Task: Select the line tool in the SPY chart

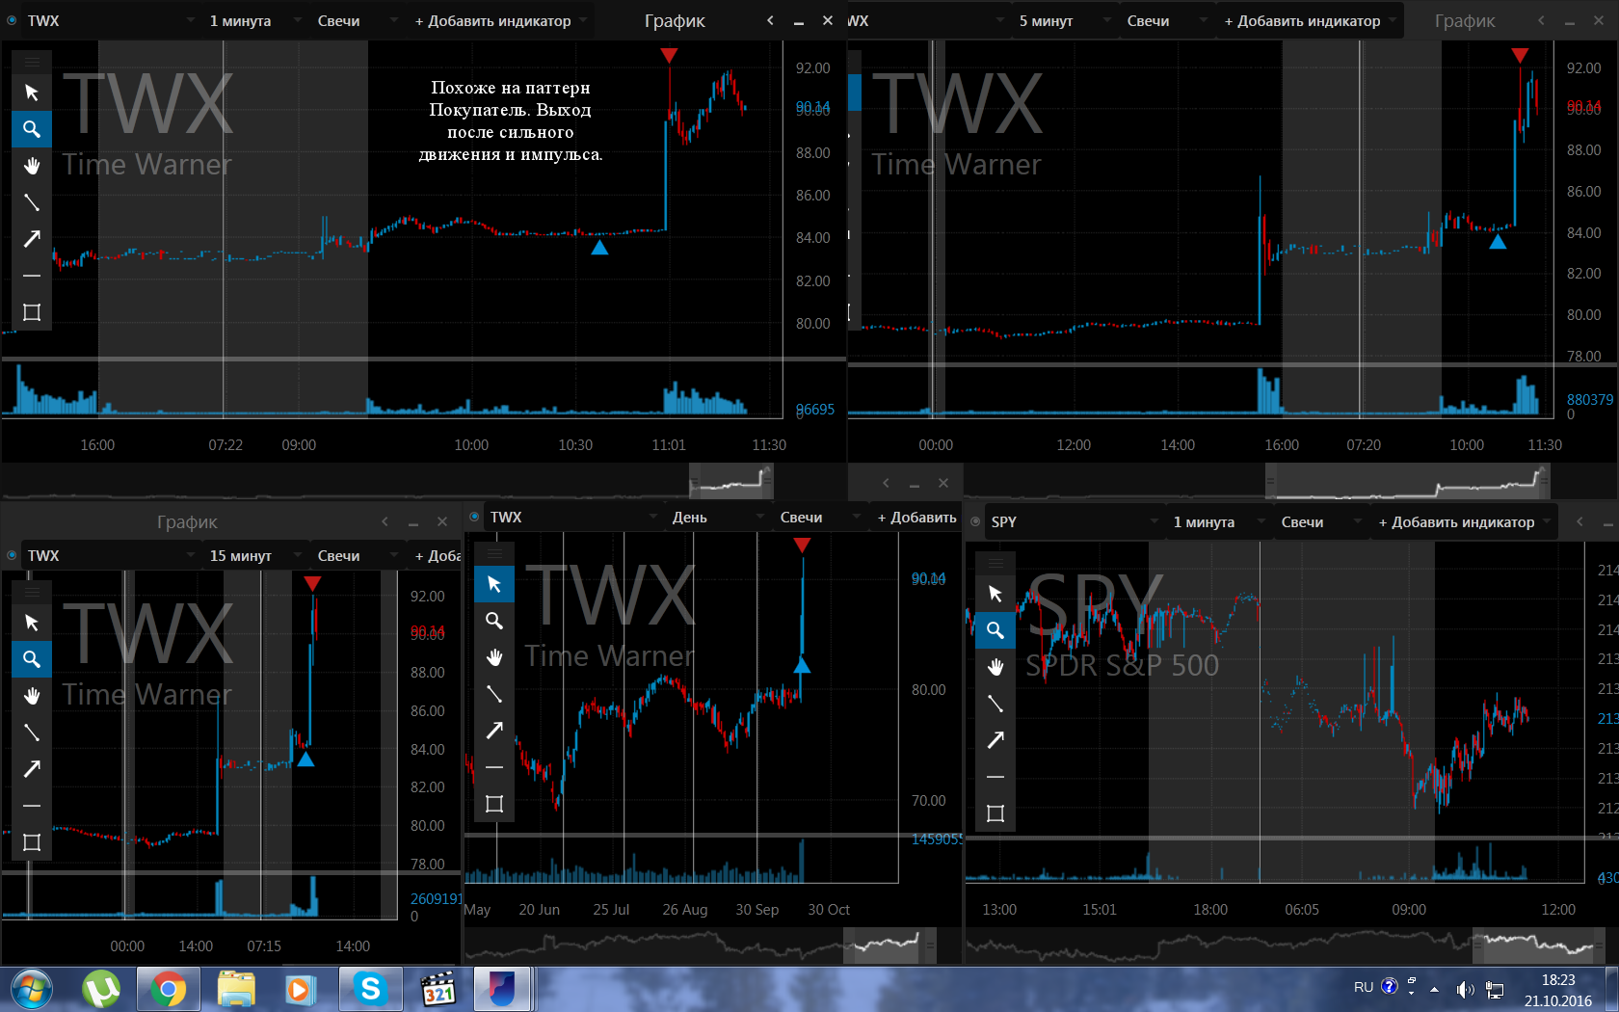Action: pyautogui.click(x=995, y=704)
